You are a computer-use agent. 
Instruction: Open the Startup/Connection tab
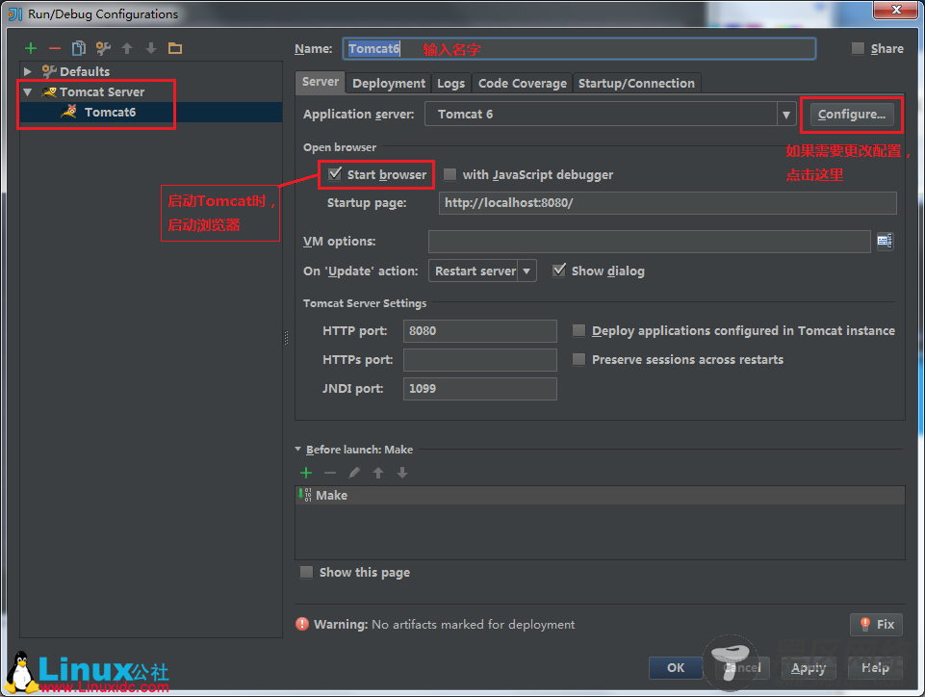click(636, 83)
